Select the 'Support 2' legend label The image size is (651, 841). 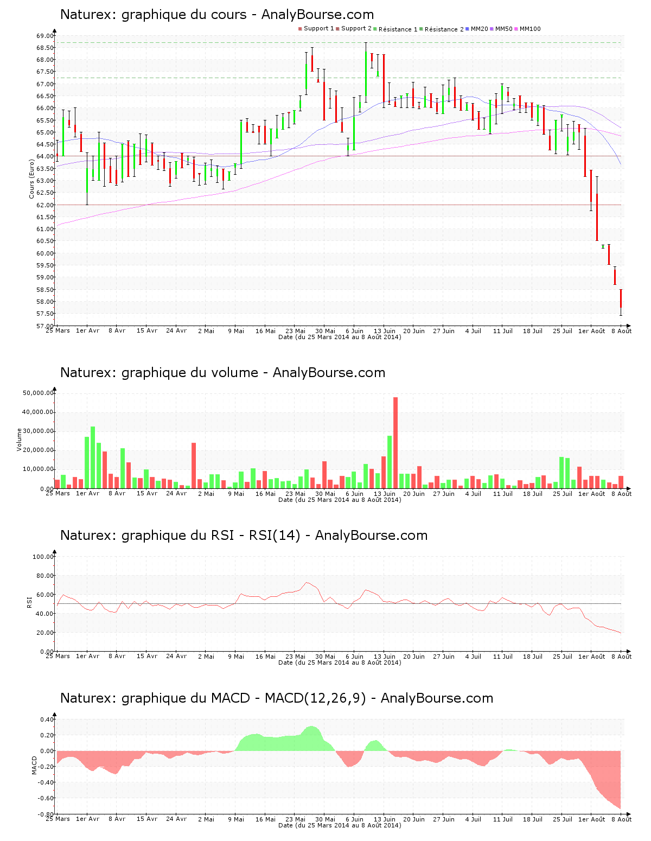coord(356,29)
